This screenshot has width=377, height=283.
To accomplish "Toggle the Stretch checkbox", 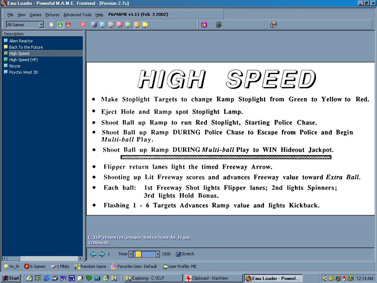I will [x=178, y=254].
